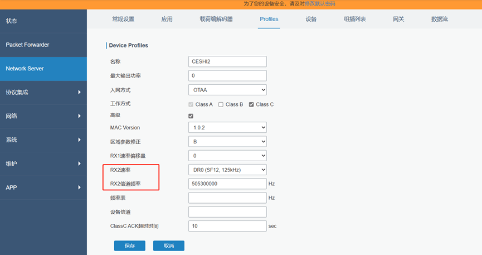
Task: Switch to the 组播列表 tab
Action: click(x=355, y=19)
